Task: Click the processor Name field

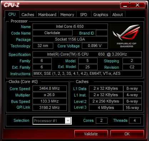Action: pyautogui.click(x=70, y=26)
